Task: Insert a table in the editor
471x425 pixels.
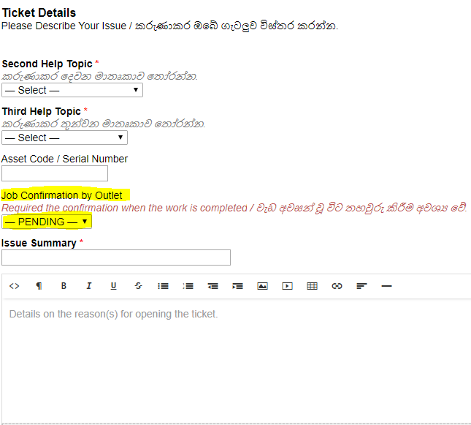Action: pos(312,286)
